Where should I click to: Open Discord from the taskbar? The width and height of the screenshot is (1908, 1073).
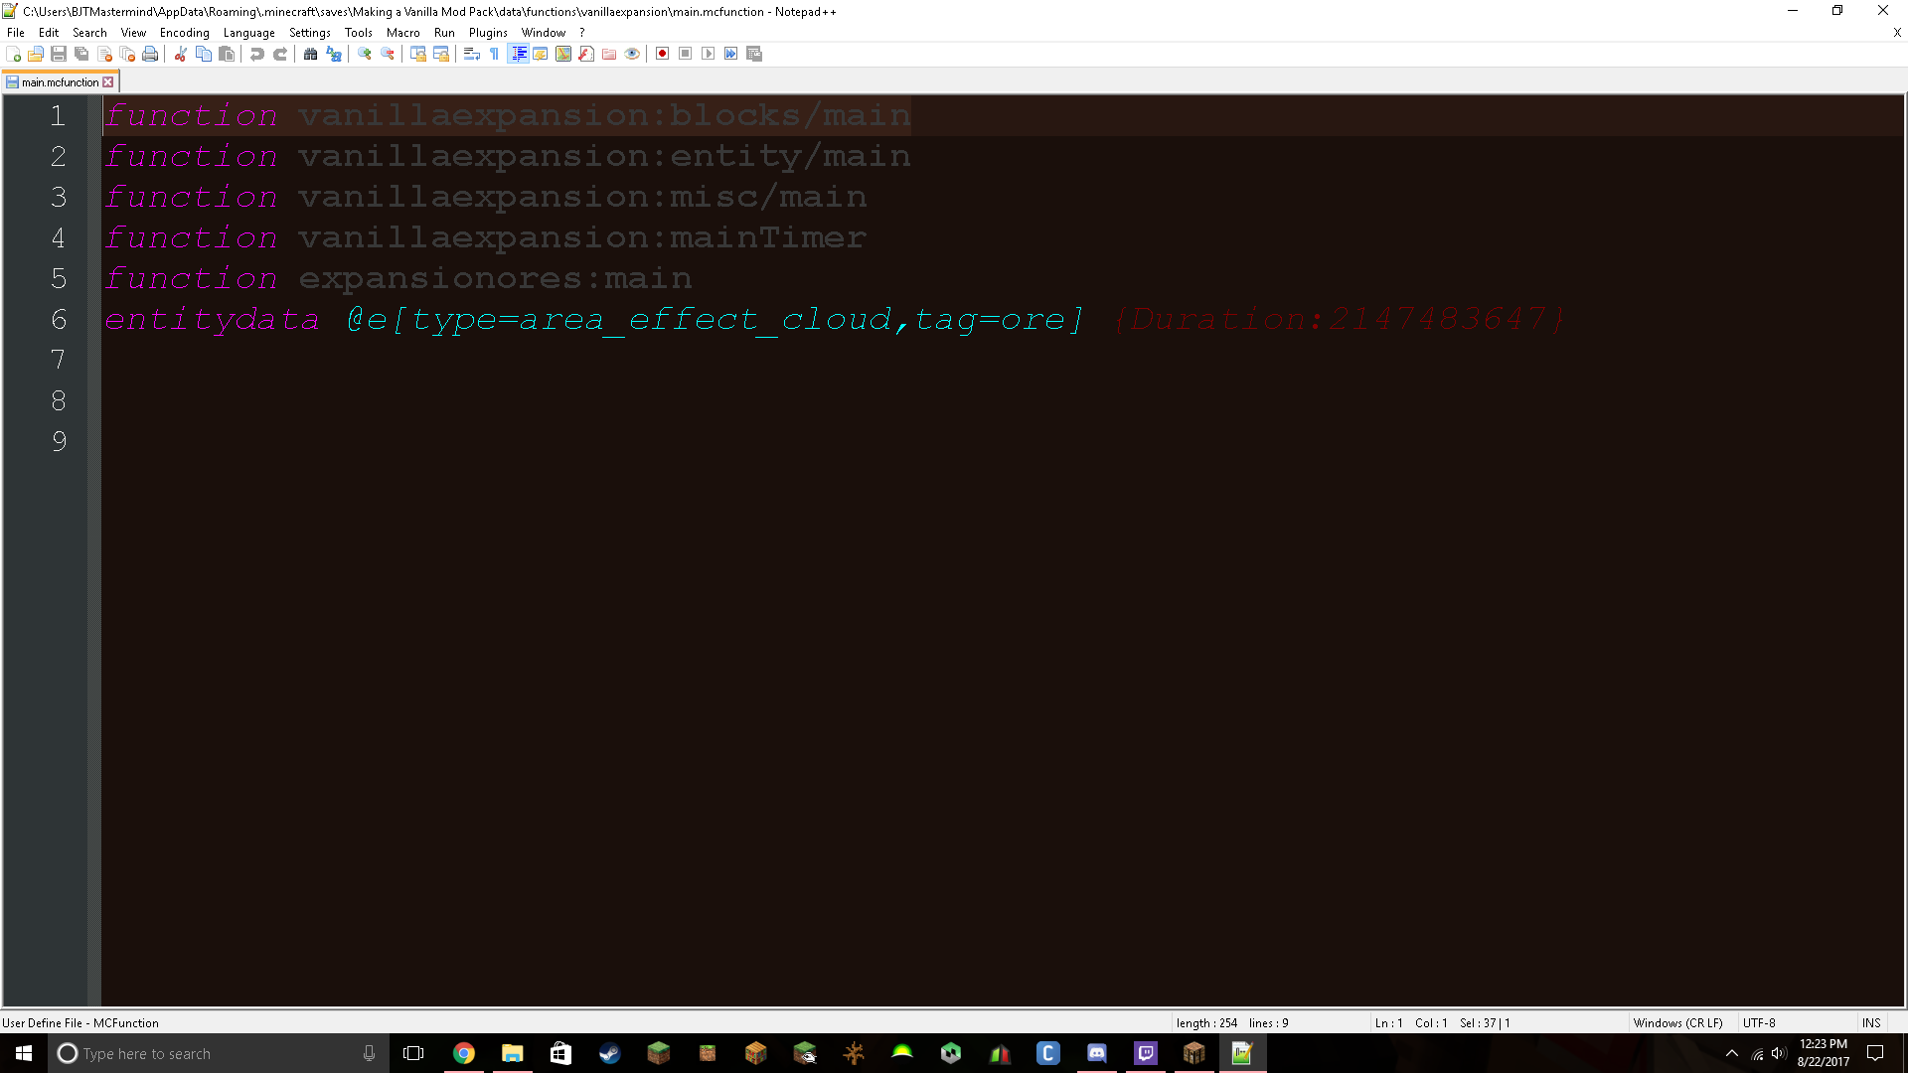(1096, 1053)
